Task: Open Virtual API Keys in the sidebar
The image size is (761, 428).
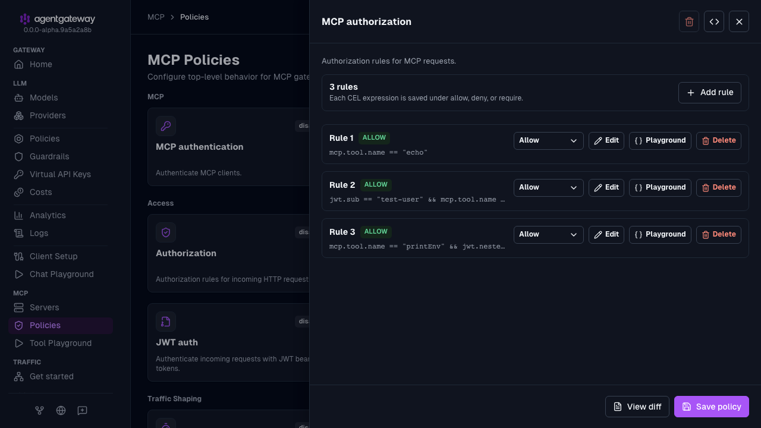Action: point(61,174)
